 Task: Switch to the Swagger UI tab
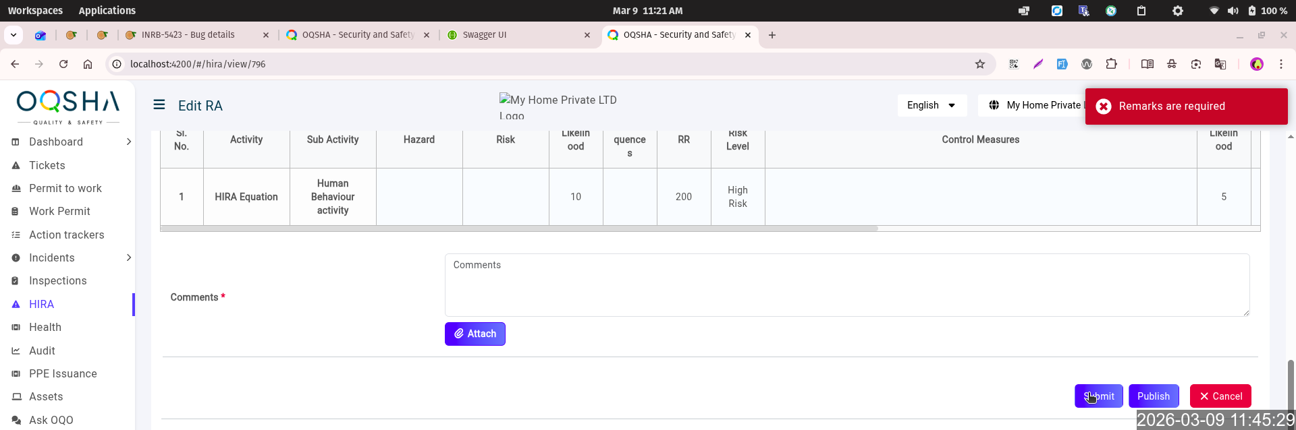pos(513,35)
